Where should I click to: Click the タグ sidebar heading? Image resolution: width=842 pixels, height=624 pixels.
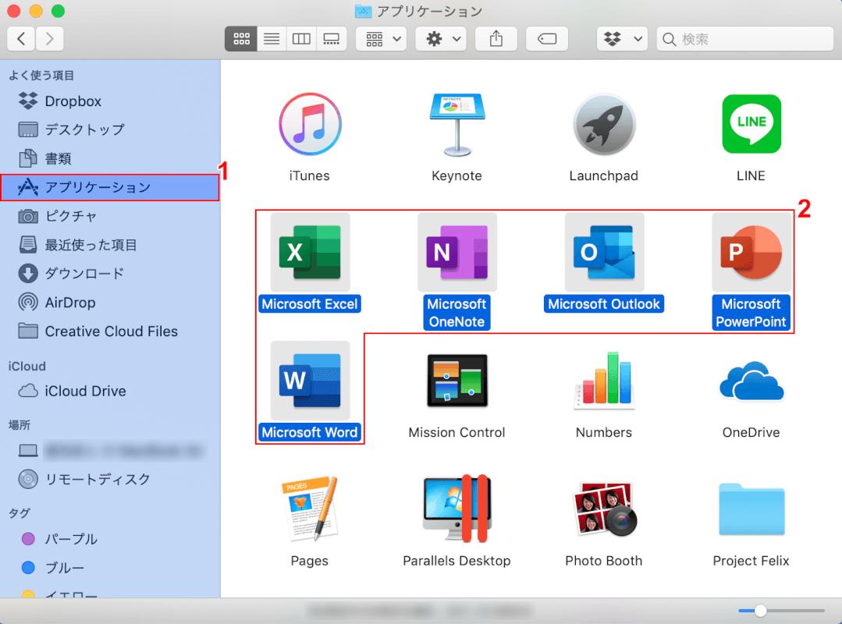click(x=20, y=513)
